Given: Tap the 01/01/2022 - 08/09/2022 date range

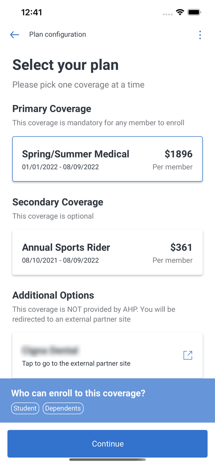Looking at the screenshot, I should tap(60, 167).
